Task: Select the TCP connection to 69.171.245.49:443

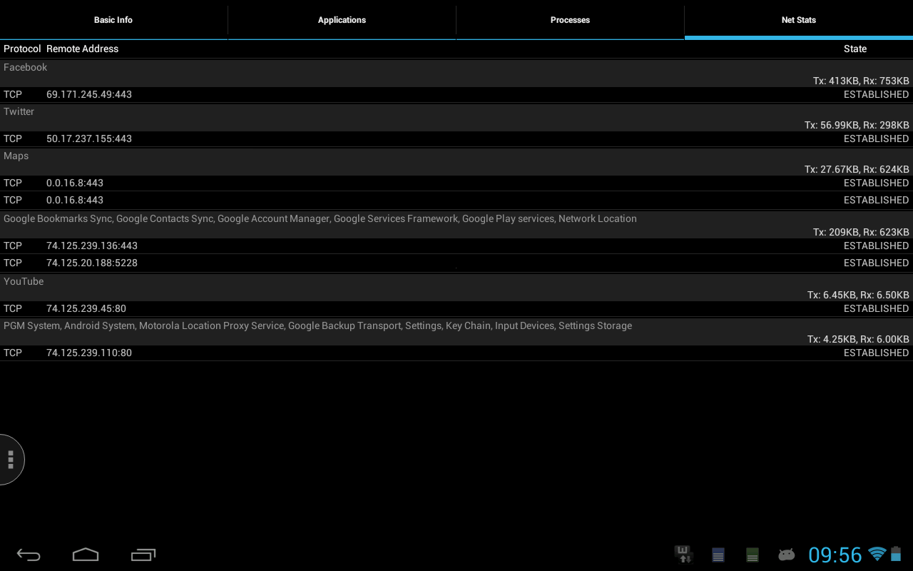Action: pyautogui.click(x=285, y=94)
